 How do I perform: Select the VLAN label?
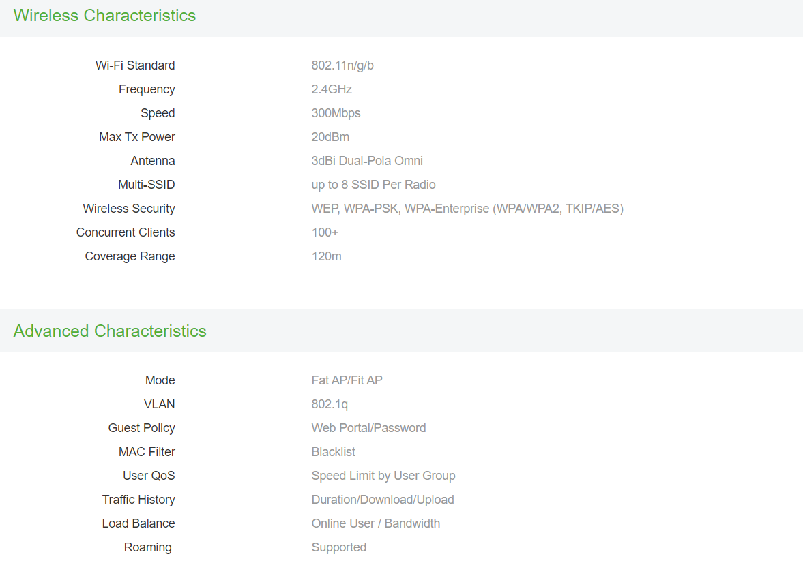click(x=159, y=404)
